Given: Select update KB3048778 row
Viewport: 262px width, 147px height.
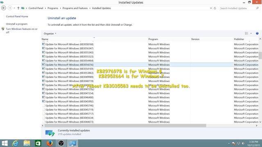Looking at the screenshot, I should coord(150,81).
